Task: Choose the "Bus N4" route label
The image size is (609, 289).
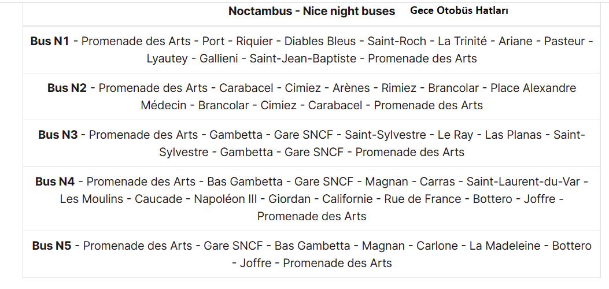Action: (55, 181)
